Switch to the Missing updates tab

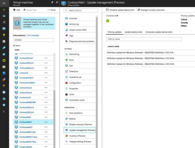click(115, 32)
